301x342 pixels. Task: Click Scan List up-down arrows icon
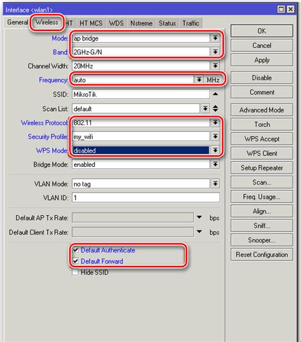215,109
